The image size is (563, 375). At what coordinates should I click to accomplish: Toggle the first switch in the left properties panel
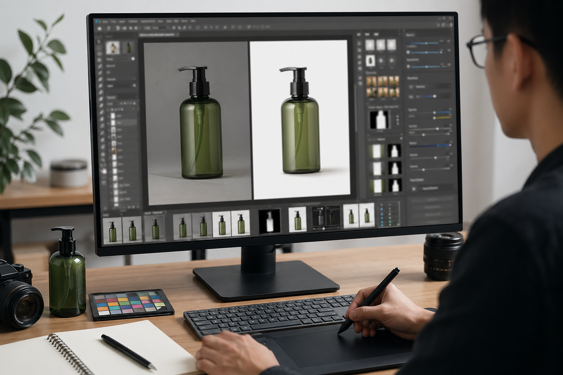tap(132, 59)
